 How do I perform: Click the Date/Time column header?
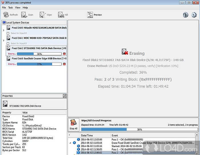pos(87,135)
